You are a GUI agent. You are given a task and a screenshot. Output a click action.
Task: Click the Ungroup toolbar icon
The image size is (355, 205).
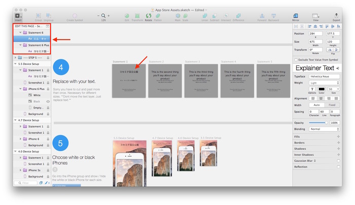49,16
